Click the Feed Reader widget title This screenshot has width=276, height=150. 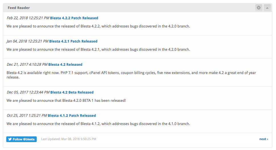pos(19,8)
